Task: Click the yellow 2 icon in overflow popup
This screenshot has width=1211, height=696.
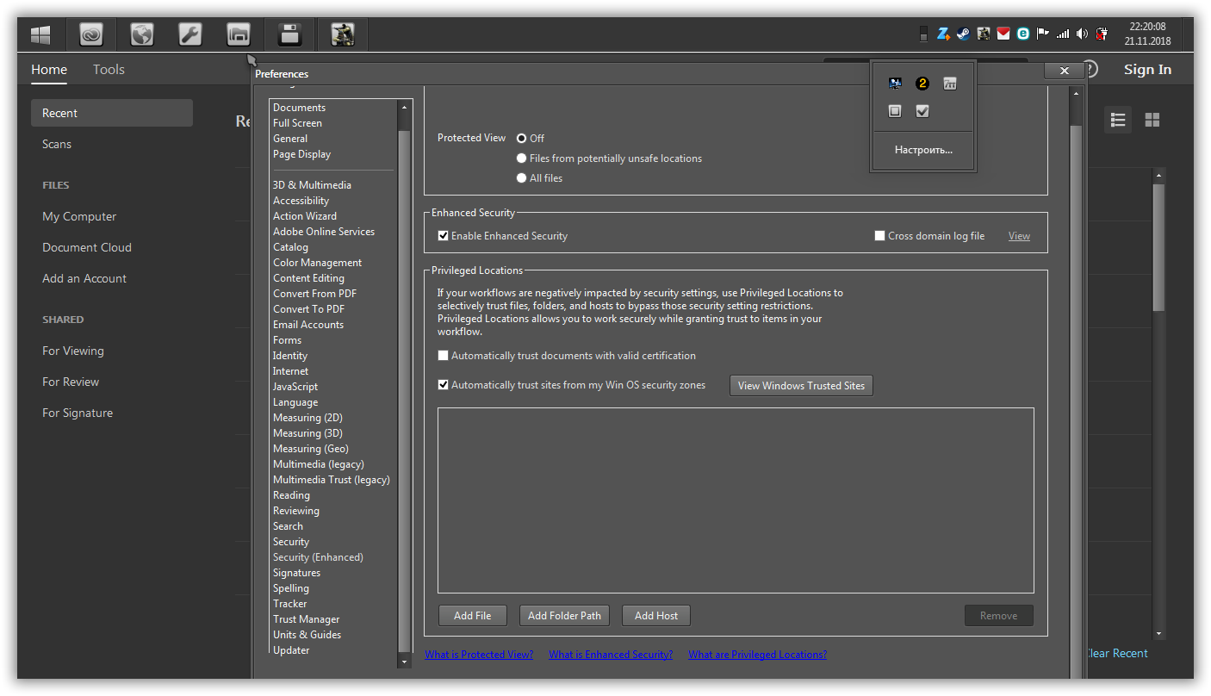Action: (922, 84)
